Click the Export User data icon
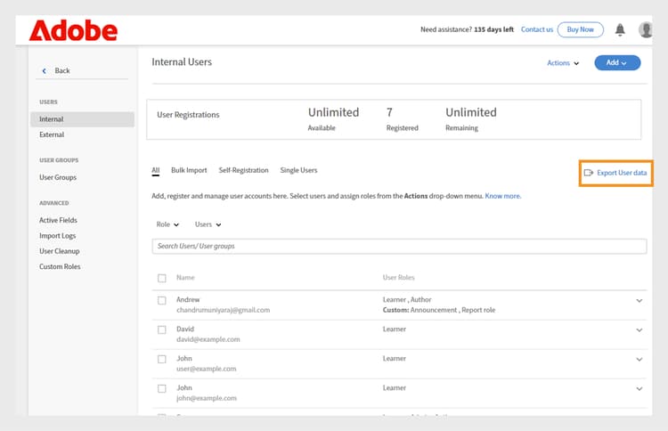This screenshot has width=668, height=431. (x=588, y=172)
